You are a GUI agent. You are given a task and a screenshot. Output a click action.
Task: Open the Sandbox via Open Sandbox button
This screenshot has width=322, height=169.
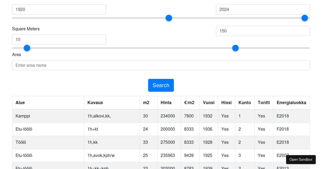(x=301, y=159)
